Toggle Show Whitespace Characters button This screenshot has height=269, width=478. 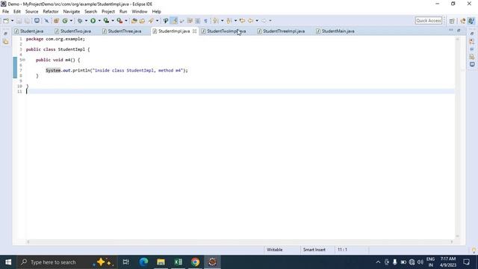[206, 21]
